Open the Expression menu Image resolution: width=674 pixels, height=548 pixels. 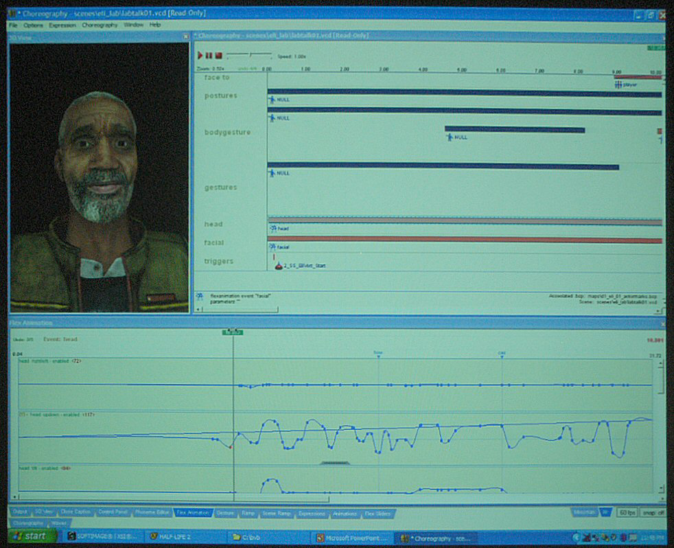62,25
